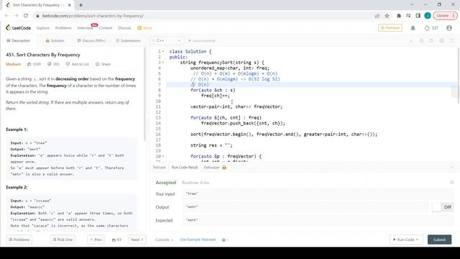Collapse code fold at line 20
The width and height of the screenshot is (460, 259).
(163, 156)
